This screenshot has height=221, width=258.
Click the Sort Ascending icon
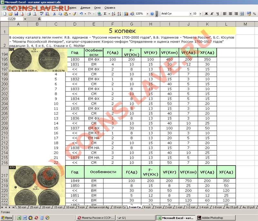pos(114,14)
